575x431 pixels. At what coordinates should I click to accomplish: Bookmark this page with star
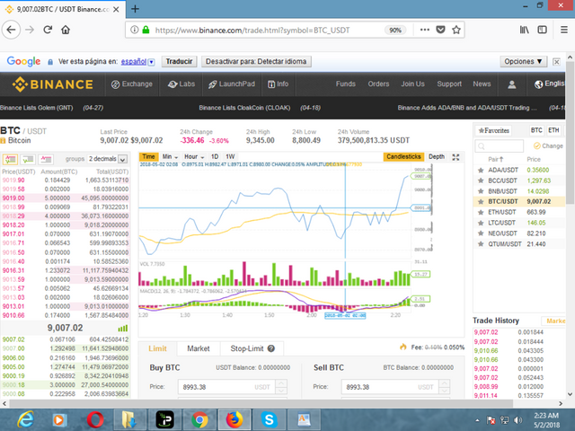point(456,30)
